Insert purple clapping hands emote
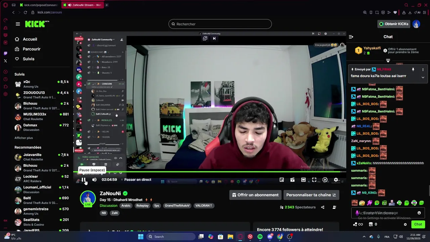 click(x=370, y=203)
